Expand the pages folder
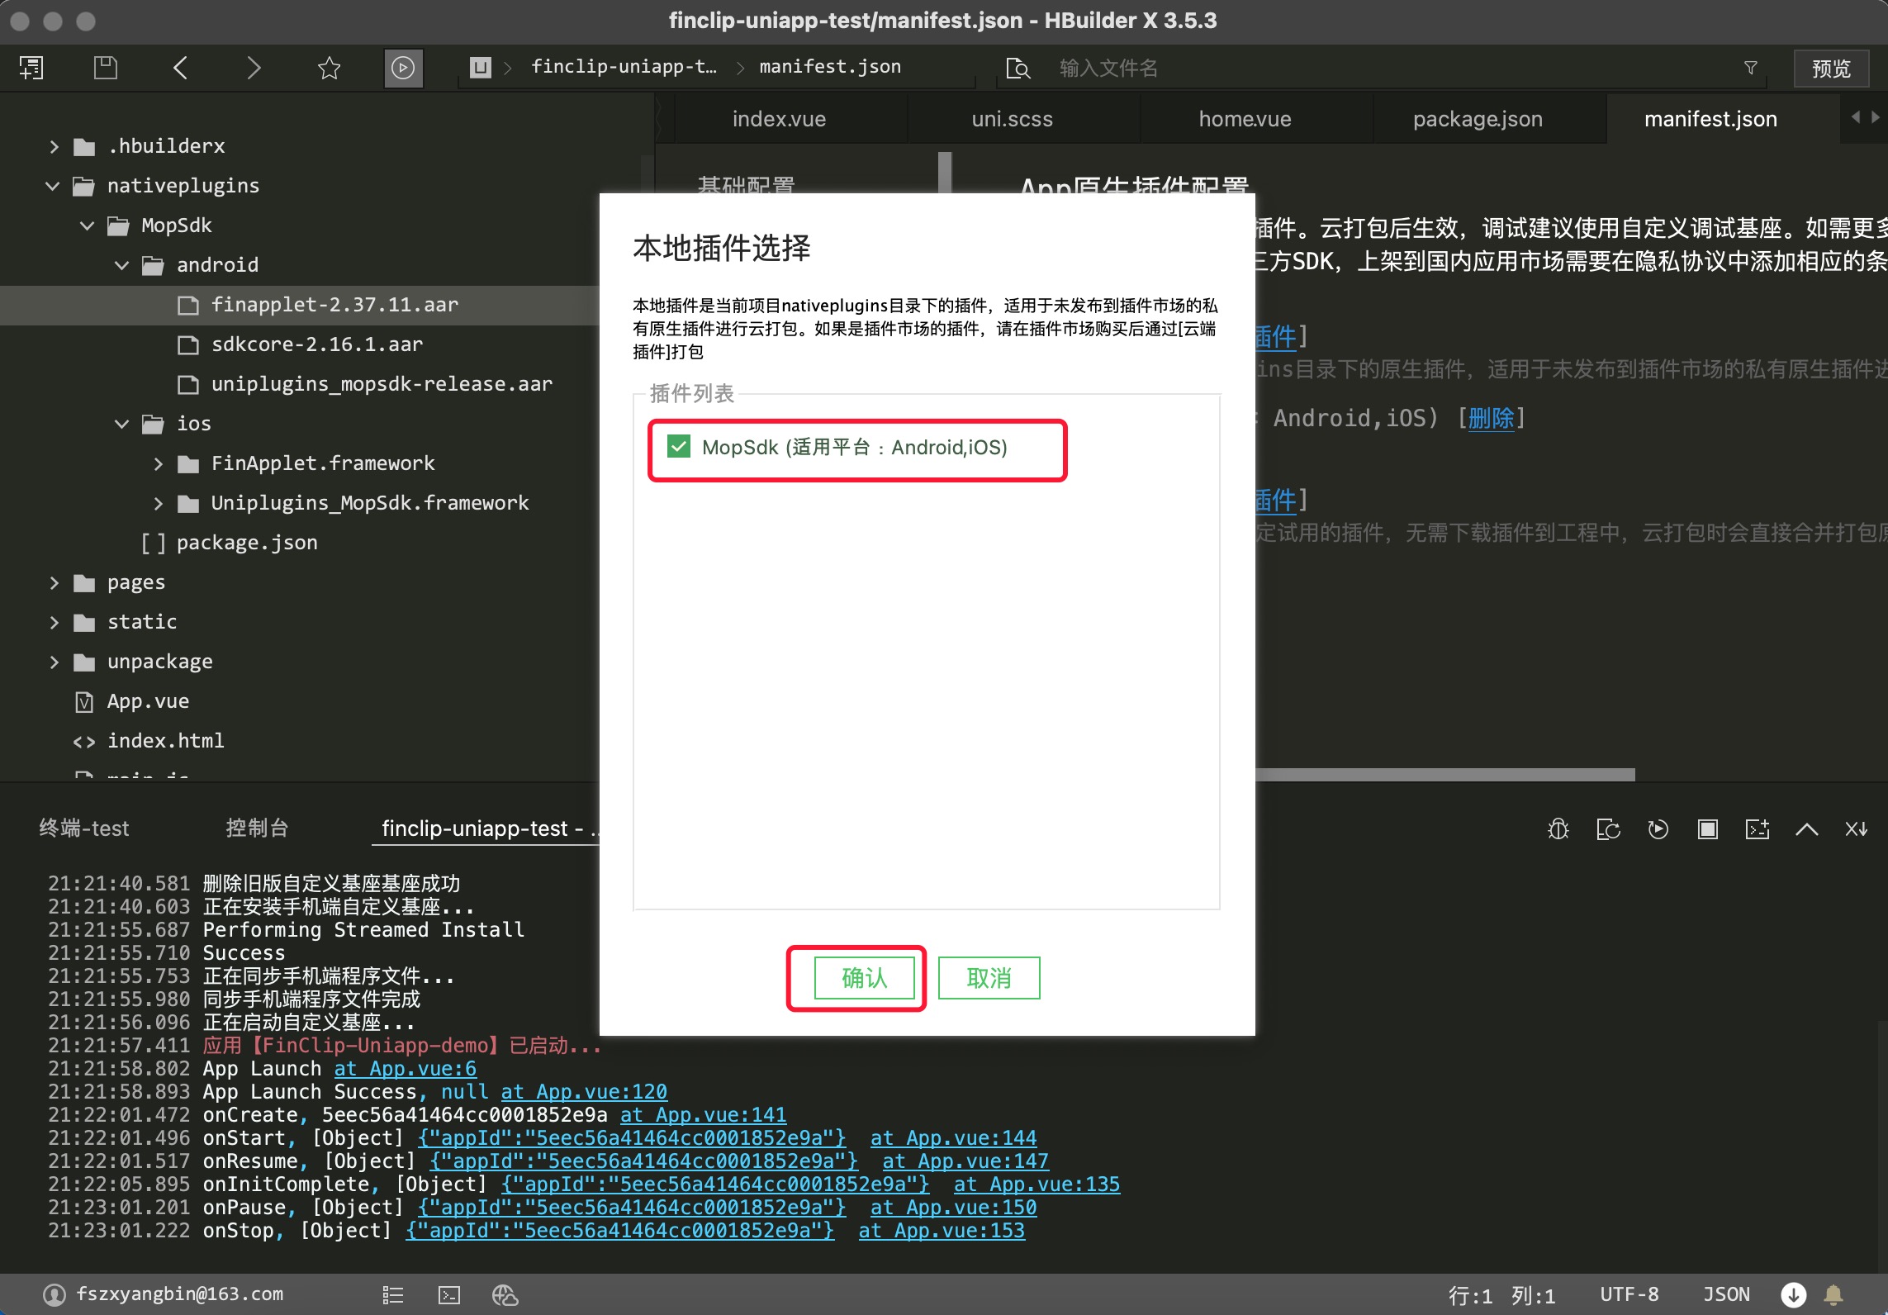This screenshot has height=1315, width=1888. pyautogui.click(x=54, y=582)
